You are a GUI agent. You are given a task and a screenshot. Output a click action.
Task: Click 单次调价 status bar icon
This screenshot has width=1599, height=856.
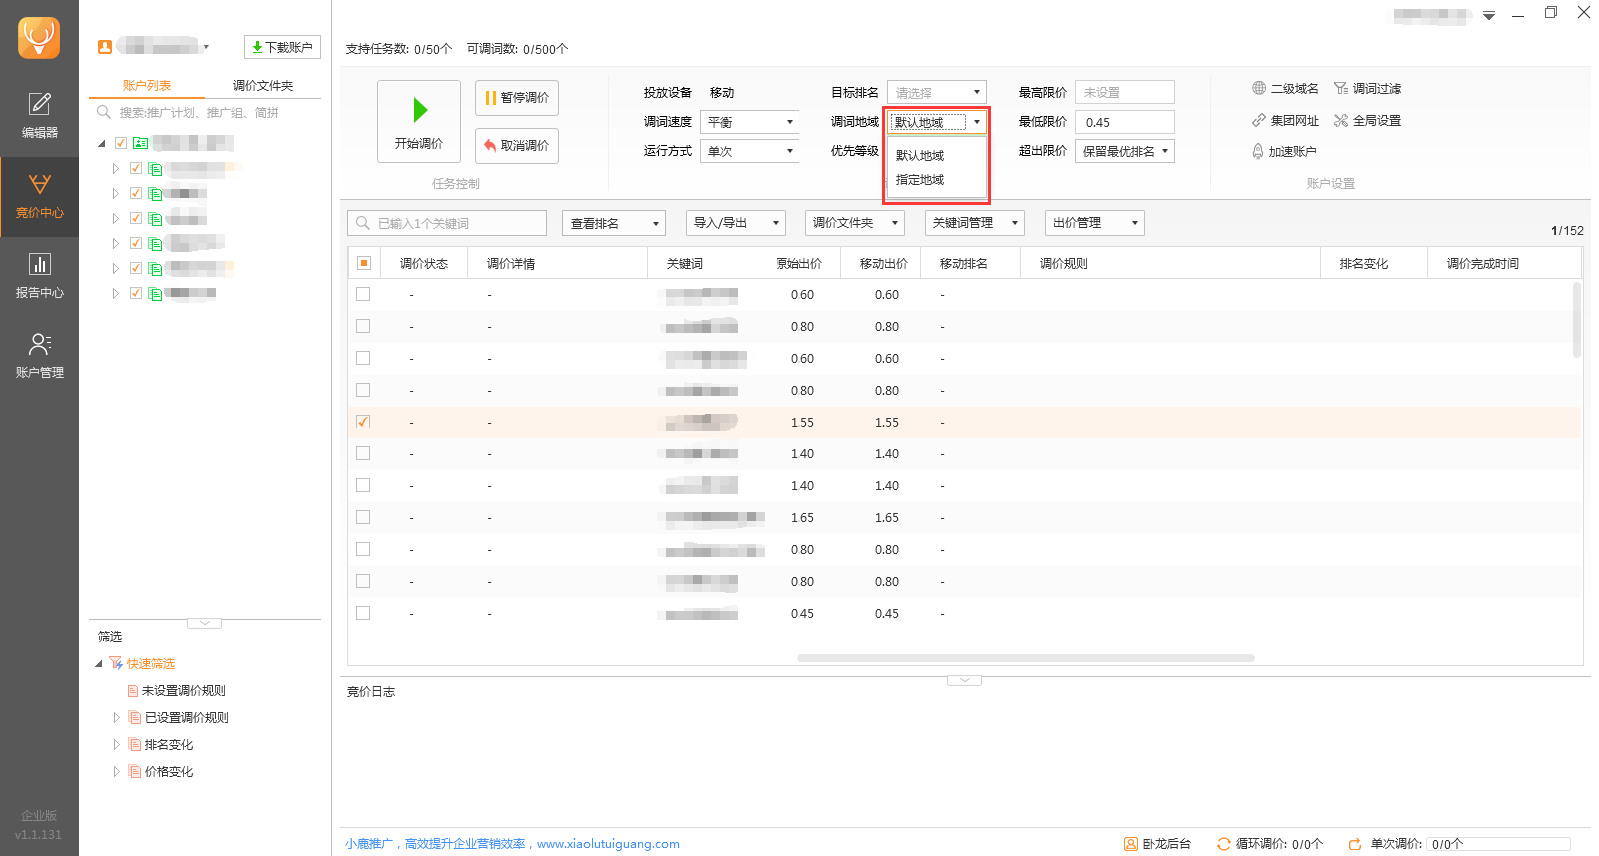click(x=1355, y=844)
